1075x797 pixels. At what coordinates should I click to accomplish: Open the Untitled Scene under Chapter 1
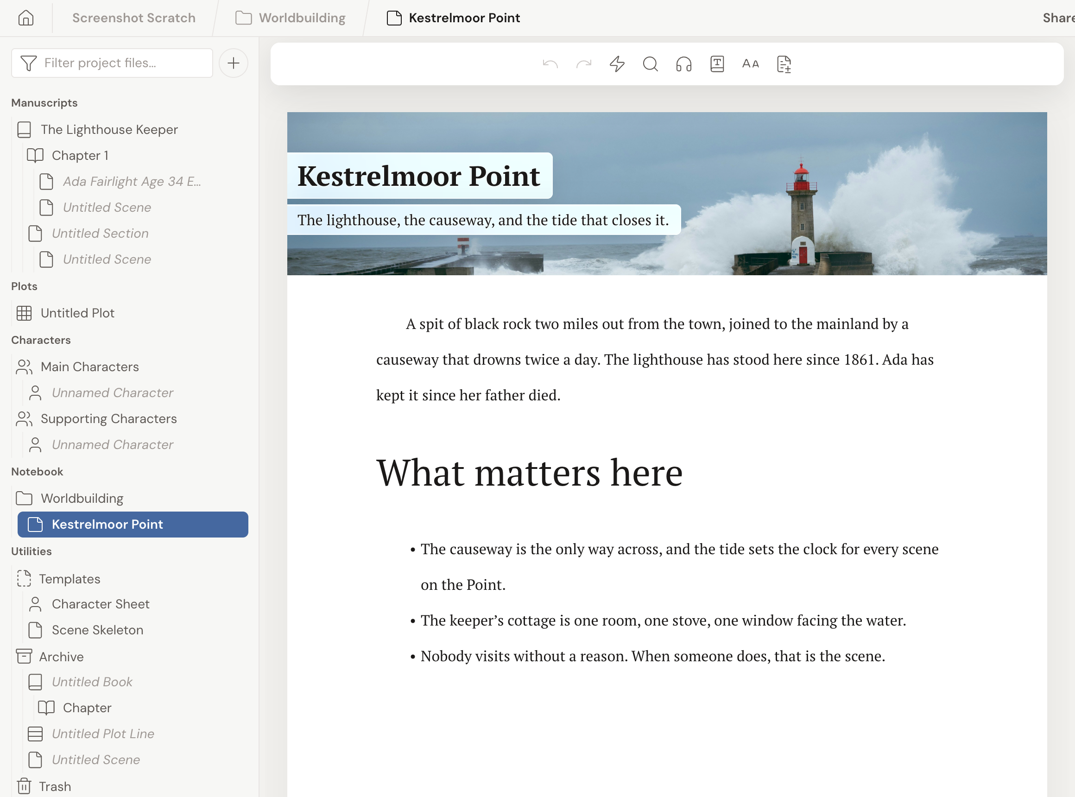[107, 208]
